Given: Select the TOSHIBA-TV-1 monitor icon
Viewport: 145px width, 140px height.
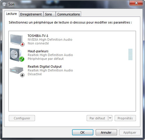Looking at the screenshot, I should coord(17,40).
